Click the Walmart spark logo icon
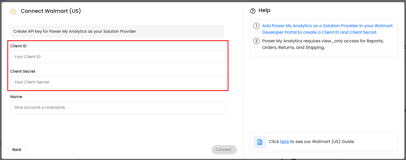 tap(13, 12)
